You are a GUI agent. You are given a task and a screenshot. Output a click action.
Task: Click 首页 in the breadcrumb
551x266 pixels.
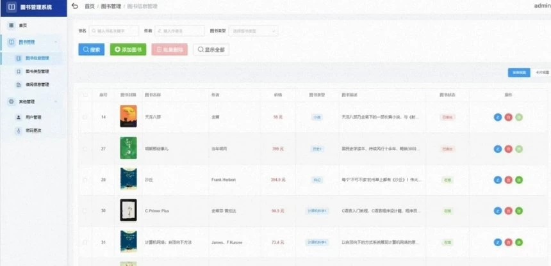click(x=90, y=6)
